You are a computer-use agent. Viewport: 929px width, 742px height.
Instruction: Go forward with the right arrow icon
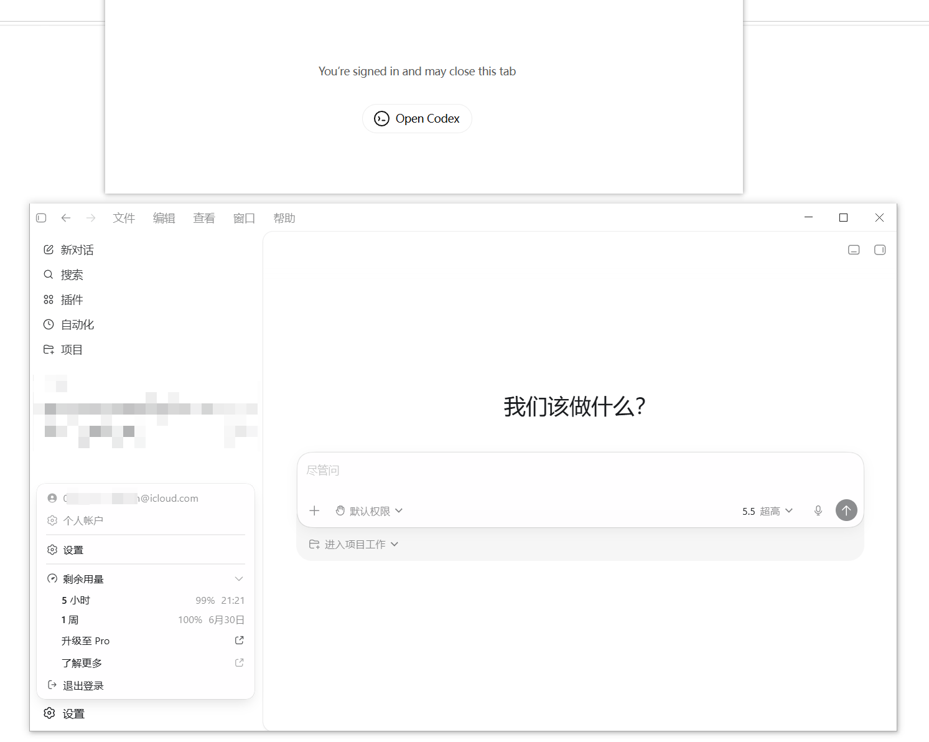[x=91, y=218]
